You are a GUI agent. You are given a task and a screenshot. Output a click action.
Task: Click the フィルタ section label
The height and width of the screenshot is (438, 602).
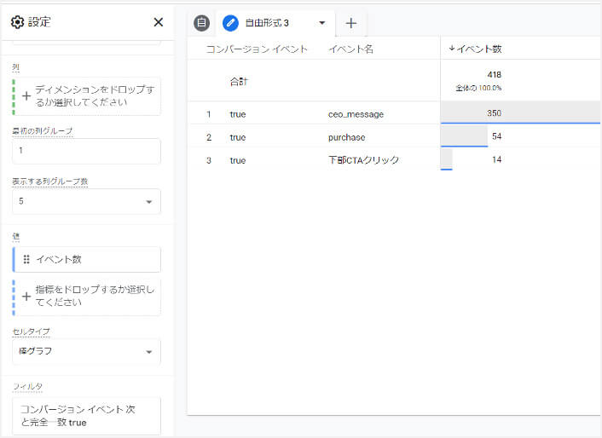27,386
